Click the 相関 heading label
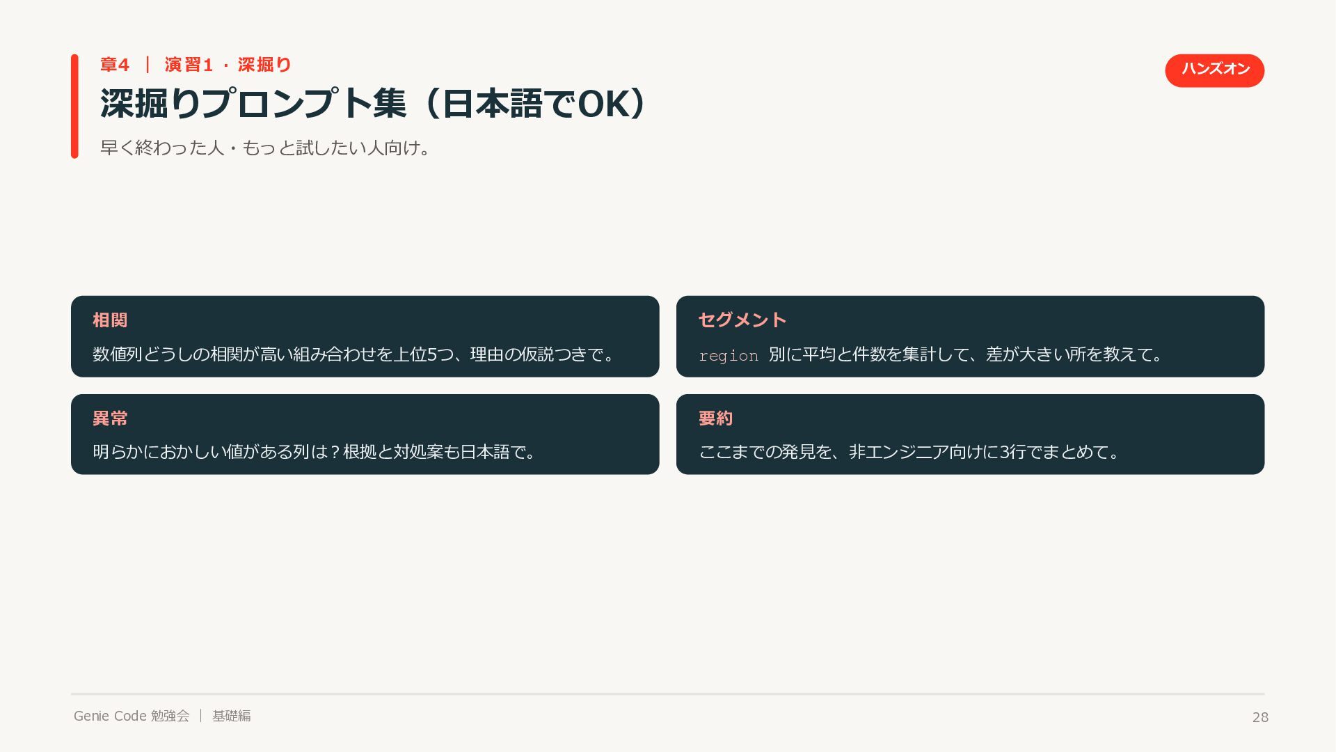1336x752 pixels. pos(110,320)
